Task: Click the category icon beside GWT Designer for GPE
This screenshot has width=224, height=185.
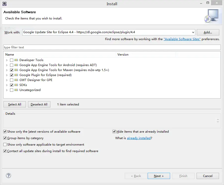Action: [x=16, y=80]
